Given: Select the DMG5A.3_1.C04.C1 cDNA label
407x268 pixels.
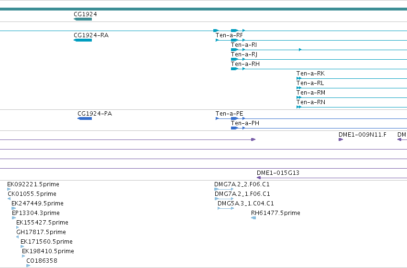Looking at the screenshot, I should (x=246, y=204).
